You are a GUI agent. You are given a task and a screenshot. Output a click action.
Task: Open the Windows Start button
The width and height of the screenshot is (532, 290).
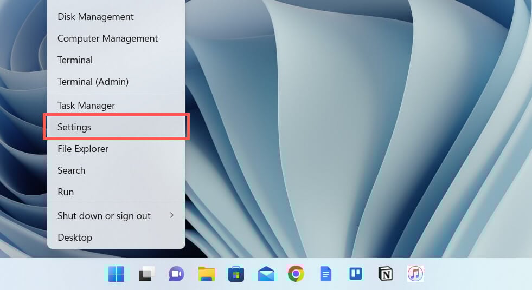117,274
